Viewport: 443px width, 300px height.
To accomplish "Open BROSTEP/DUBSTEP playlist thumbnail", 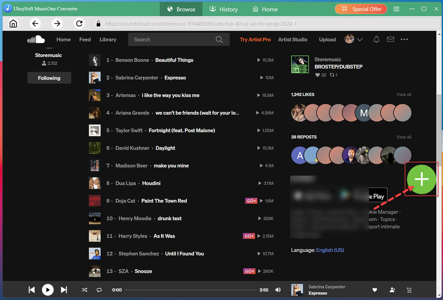I will coord(300,64).
